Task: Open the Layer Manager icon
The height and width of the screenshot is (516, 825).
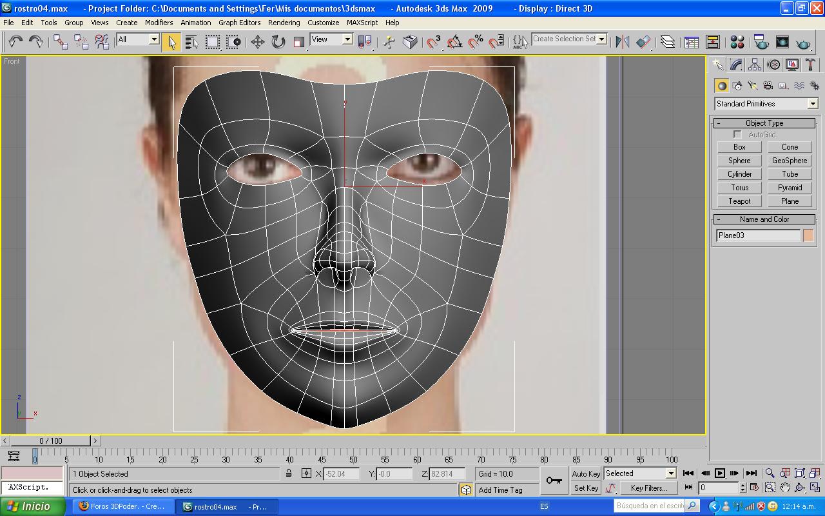Action: click(x=668, y=42)
